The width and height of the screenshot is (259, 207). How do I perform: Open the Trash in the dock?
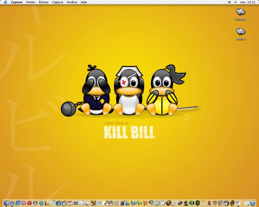coord(253,203)
